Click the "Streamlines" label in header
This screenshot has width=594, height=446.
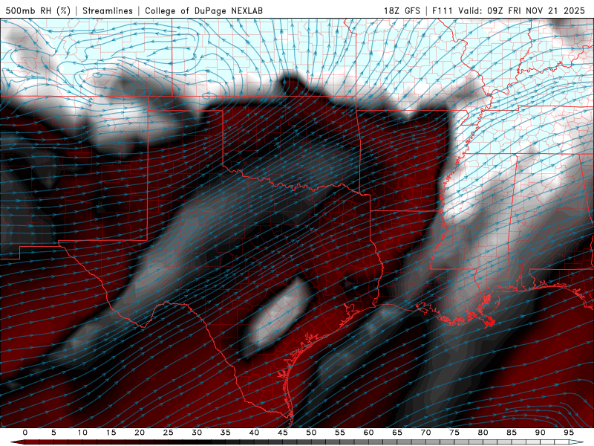click(x=108, y=10)
